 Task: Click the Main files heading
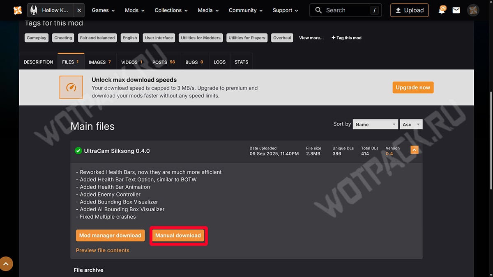tap(92, 126)
